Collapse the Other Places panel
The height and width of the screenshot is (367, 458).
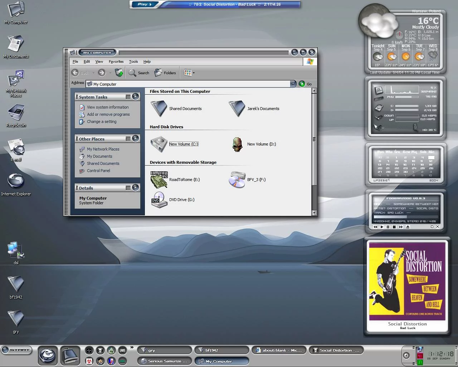[x=135, y=139]
